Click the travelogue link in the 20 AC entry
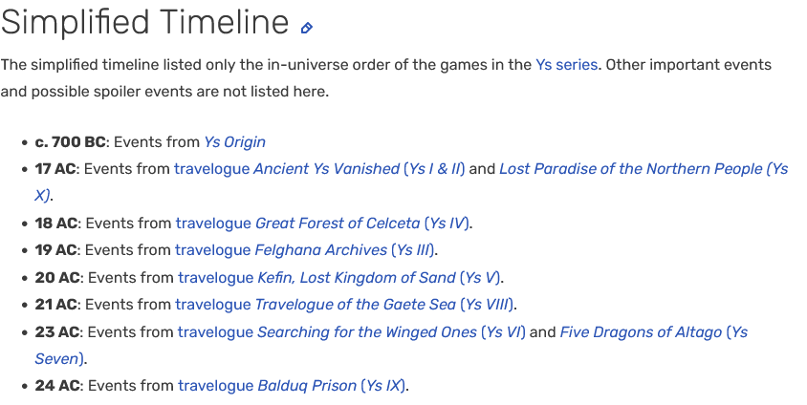The height and width of the screenshot is (405, 807). click(x=216, y=278)
